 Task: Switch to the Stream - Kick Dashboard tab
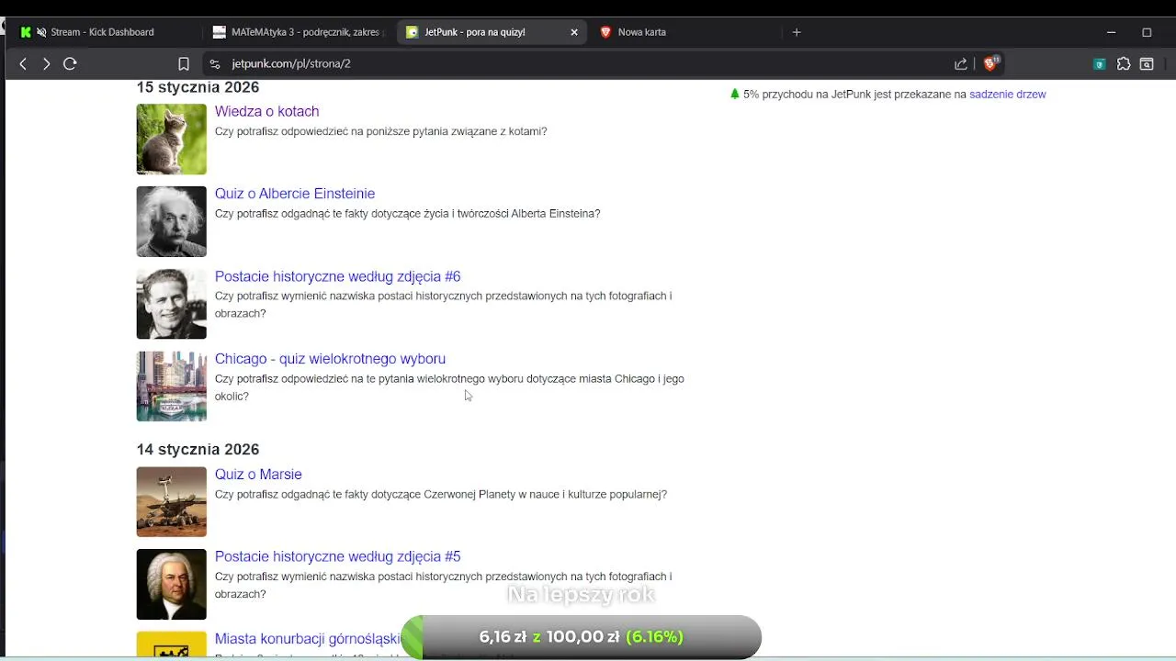[102, 32]
